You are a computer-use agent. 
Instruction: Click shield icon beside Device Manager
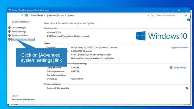9,28
